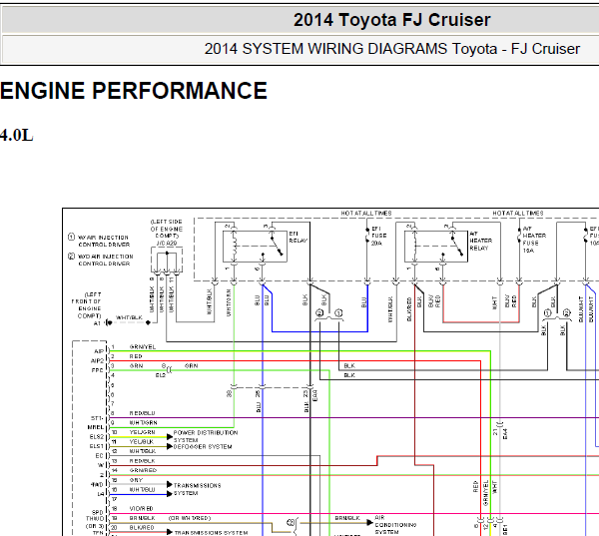Click the "FPC" terminal label
Viewport: 599px width, 536px height.
98,370
